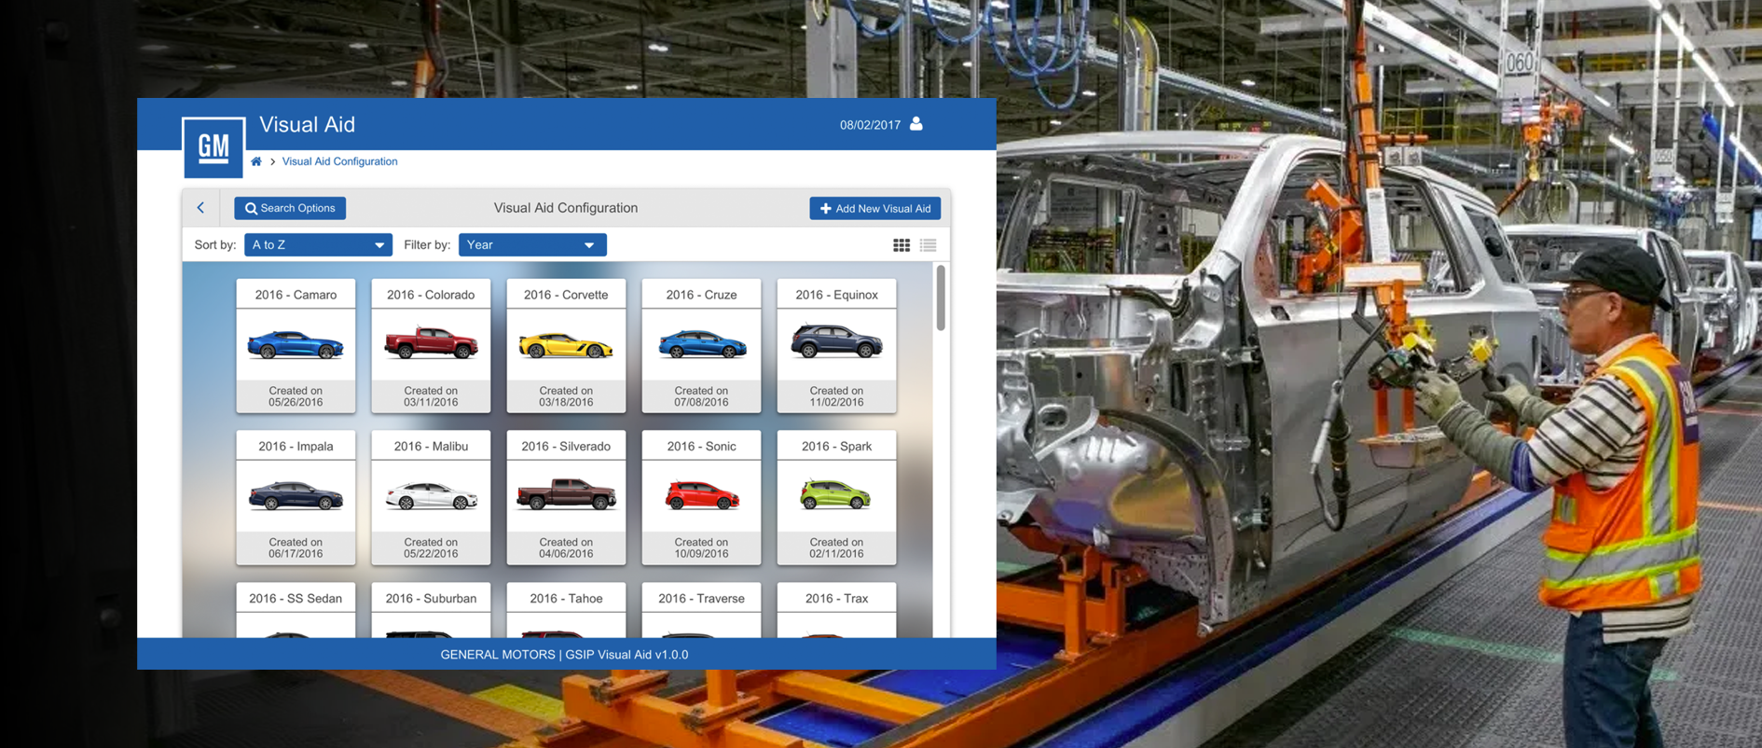Click the footer text GSIP Visual Aid v1.0.0

(626, 655)
